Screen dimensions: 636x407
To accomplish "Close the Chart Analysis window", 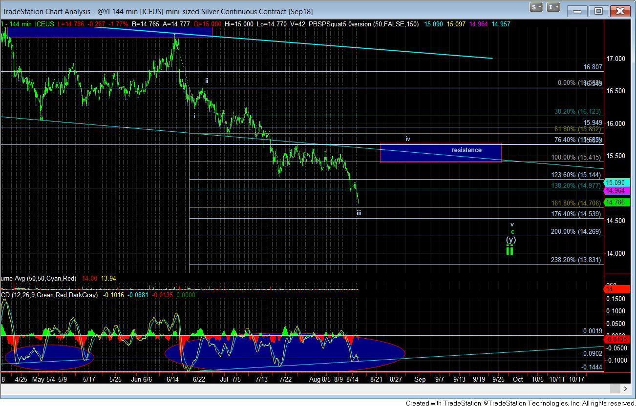I will (x=620, y=11).
